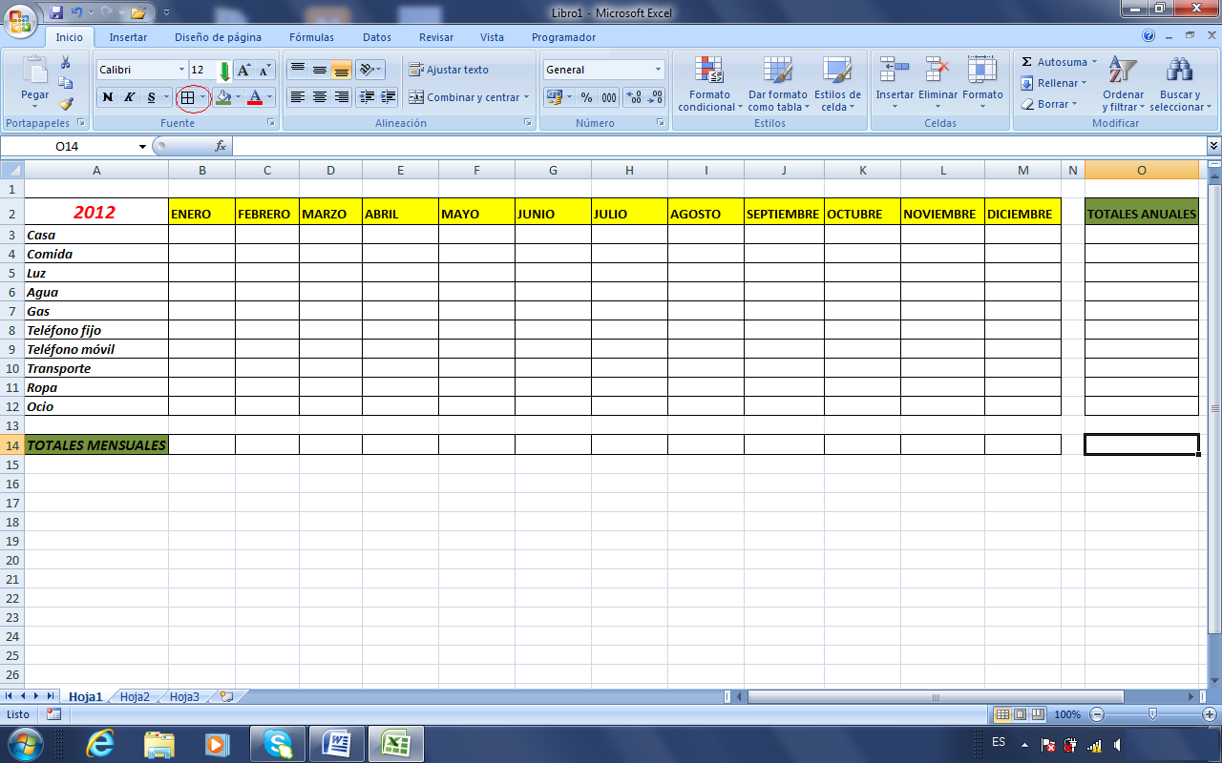Click Buscar y seleccionar button
Image resolution: width=1222 pixels, height=763 pixels.
[1180, 84]
